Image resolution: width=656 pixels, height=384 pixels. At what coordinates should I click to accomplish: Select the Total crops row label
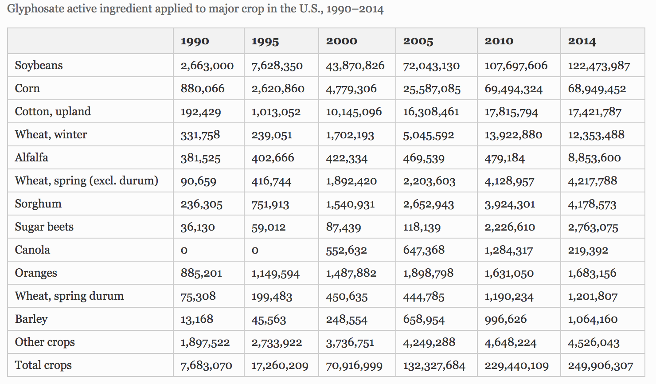tap(43, 365)
